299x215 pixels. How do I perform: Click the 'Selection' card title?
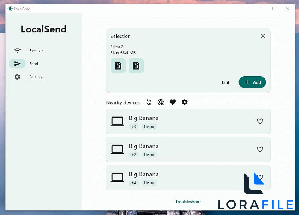click(120, 36)
